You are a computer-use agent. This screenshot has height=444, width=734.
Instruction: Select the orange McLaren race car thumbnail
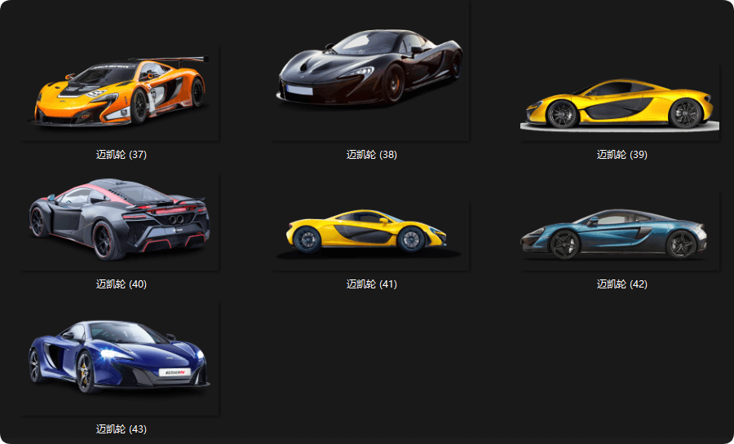[x=121, y=91]
